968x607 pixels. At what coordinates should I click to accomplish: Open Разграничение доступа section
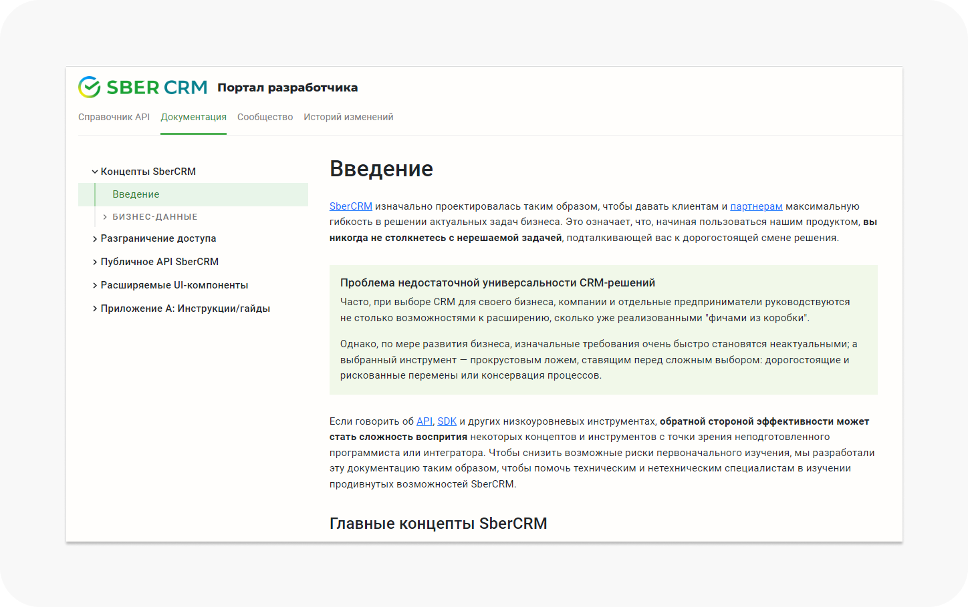tap(158, 238)
